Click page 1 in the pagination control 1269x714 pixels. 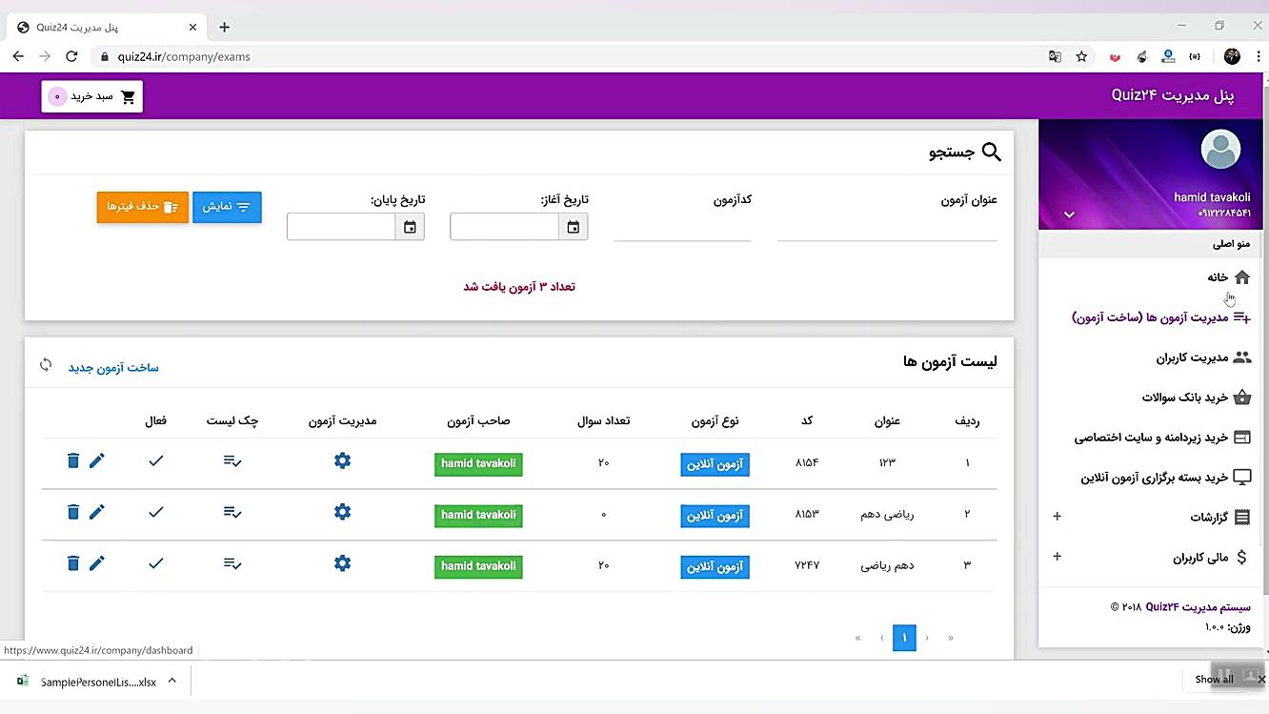pyautogui.click(x=903, y=638)
